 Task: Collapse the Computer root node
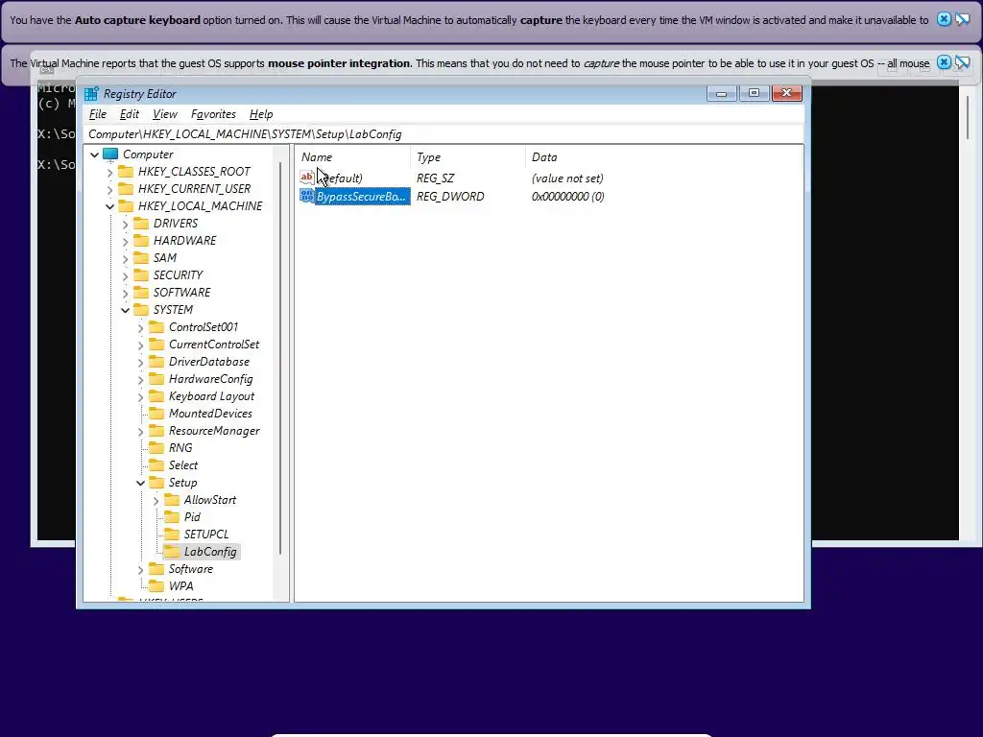[x=95, y=155]
